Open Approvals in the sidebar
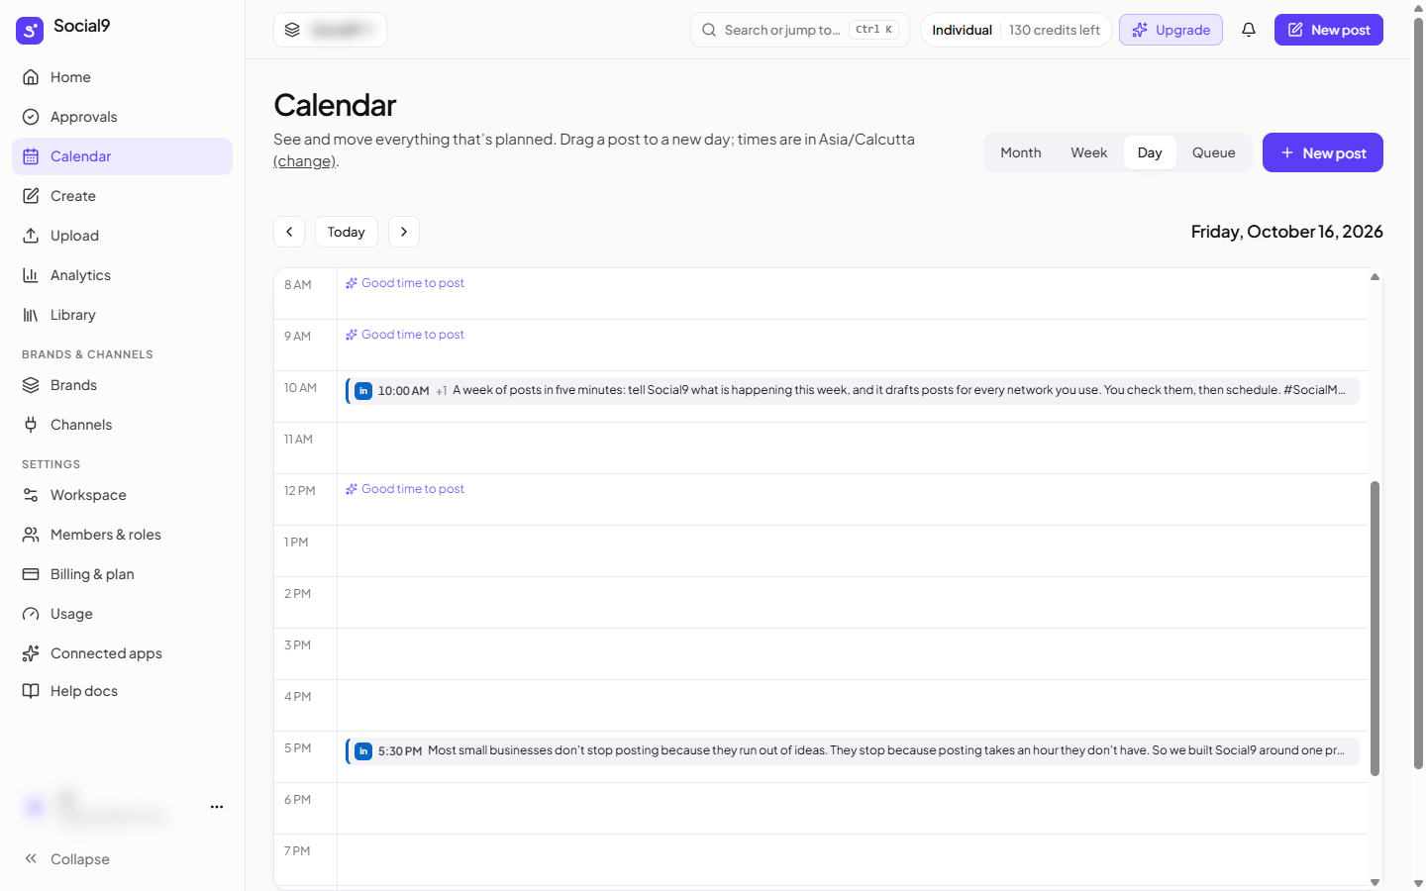This screenshot has width=1426, height=891. point(122,117)
